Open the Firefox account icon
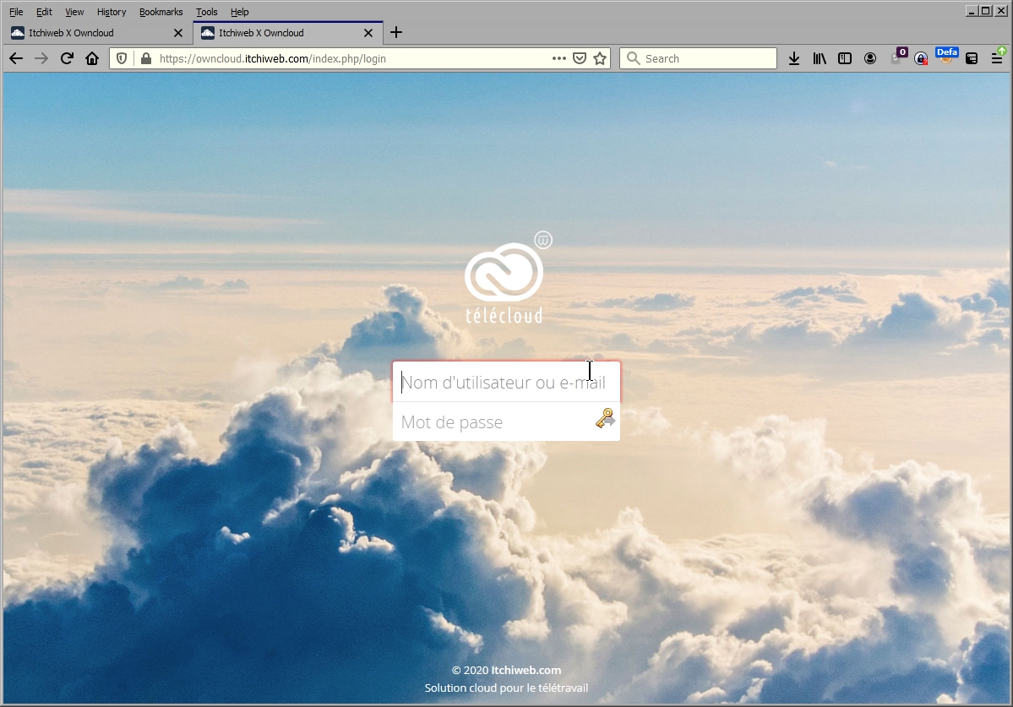The image size is (1013, 707). tap(870, 59)
